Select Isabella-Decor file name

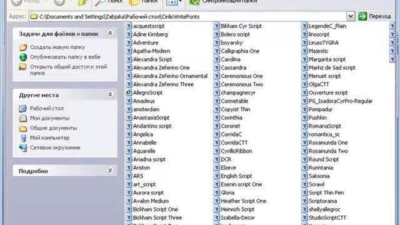pyautogui.click(x=237, y=217)
